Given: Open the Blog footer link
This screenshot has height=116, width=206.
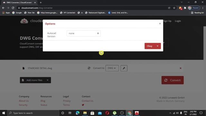Looking at the screenshot, I should click(43, 101).
